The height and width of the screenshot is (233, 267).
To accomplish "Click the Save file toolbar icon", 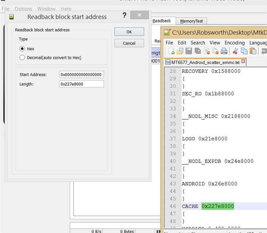I will tap(189, 51).
